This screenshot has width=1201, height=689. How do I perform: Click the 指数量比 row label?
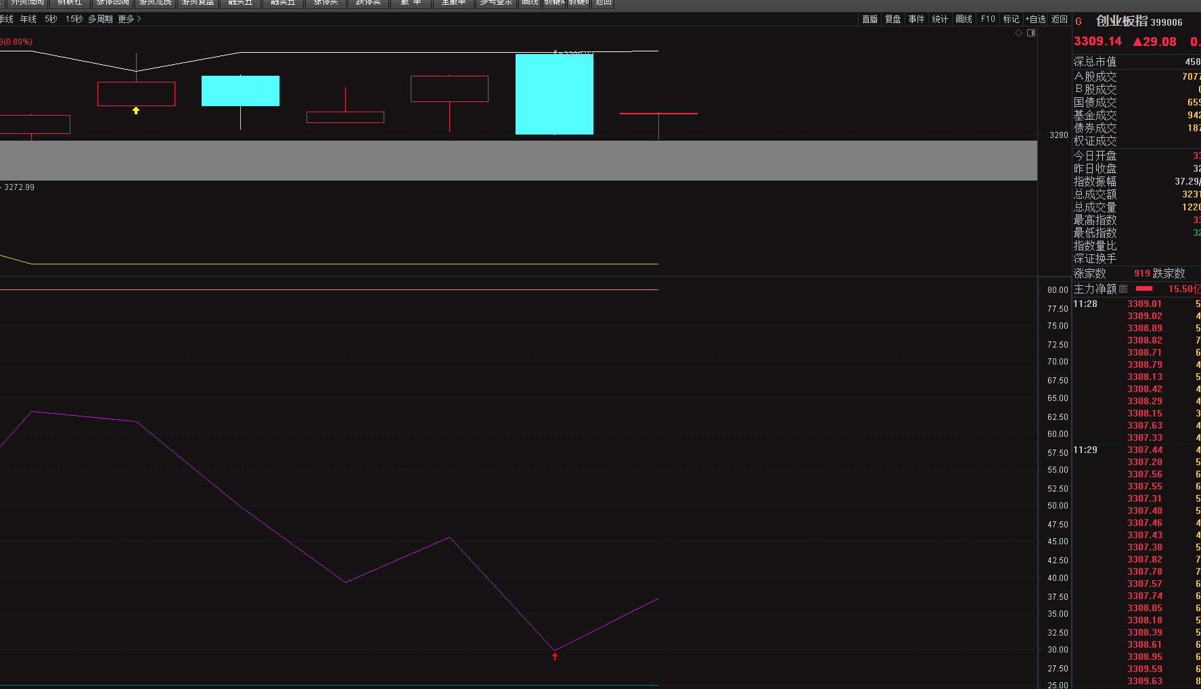point(1095,245)
